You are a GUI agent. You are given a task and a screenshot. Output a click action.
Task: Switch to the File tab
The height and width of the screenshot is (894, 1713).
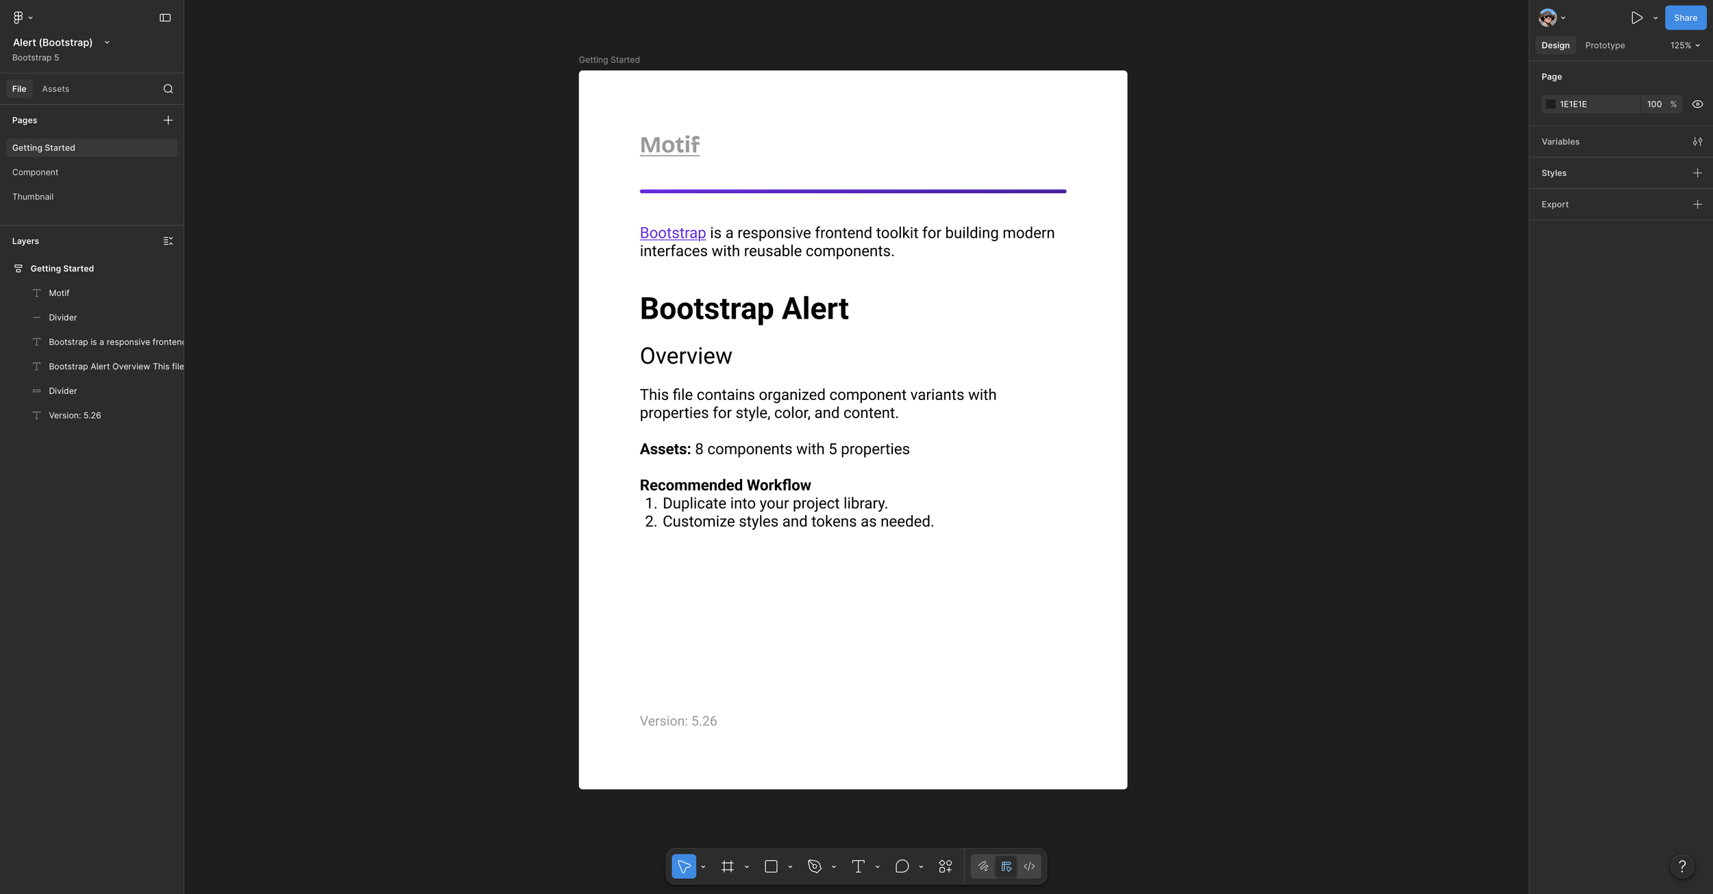(x=19, y=89)
